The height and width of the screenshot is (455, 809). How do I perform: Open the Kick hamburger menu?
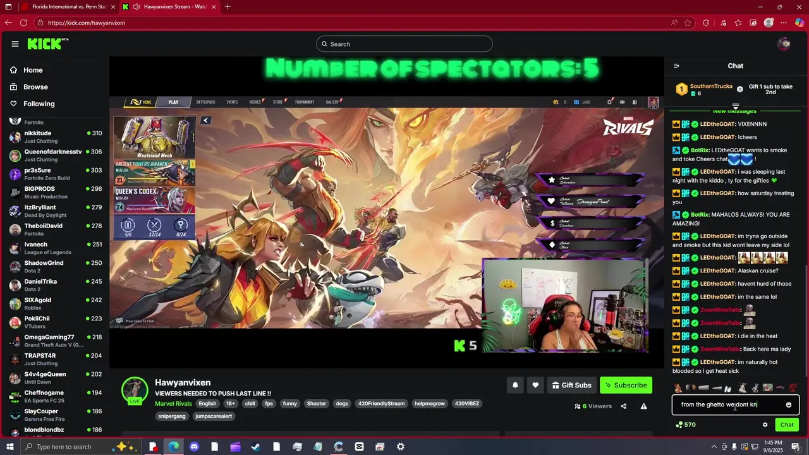(15, 44)
